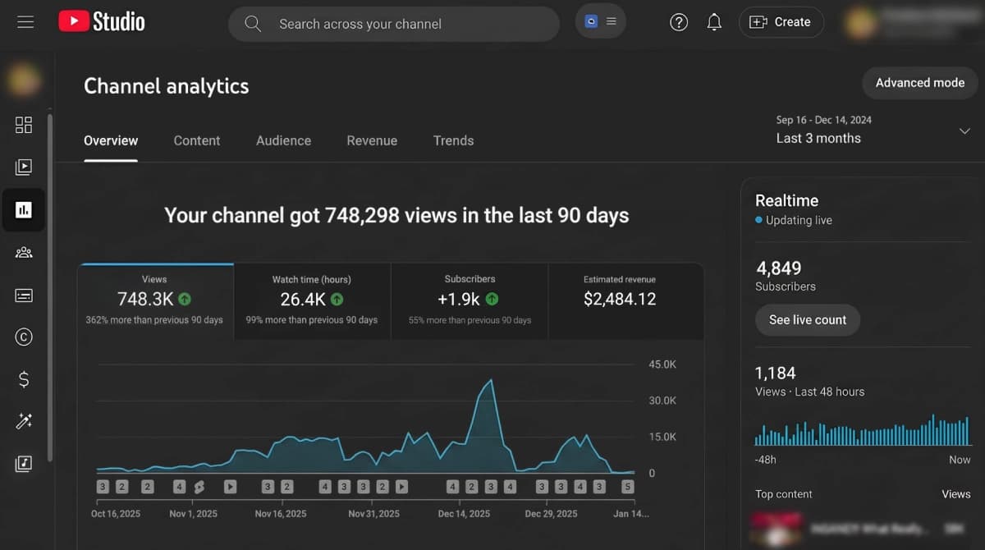
Task: Switch to the Revenue tab
Action: pos(372,140)
